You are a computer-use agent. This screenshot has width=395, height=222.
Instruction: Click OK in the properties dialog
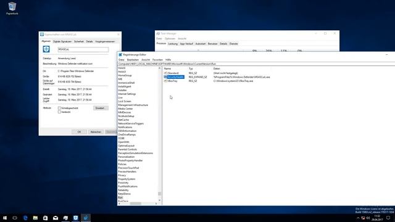(79, 132)
